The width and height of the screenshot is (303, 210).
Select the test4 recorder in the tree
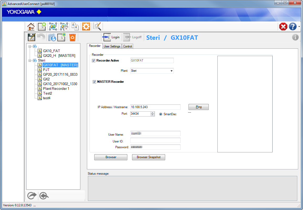click(46, 98)
